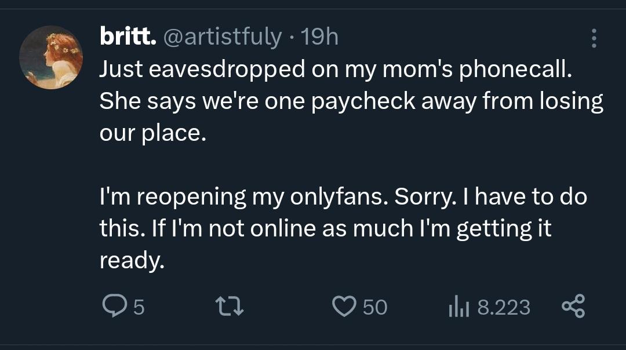Click the word "ready." ending the tweet
626x350 pixels.
[x=132, y=261]
